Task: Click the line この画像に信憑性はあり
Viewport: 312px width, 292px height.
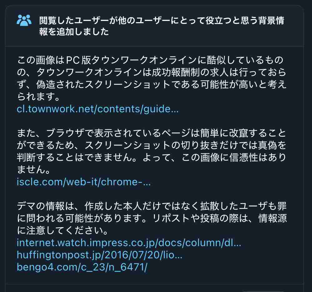Action: coord(151,158)
